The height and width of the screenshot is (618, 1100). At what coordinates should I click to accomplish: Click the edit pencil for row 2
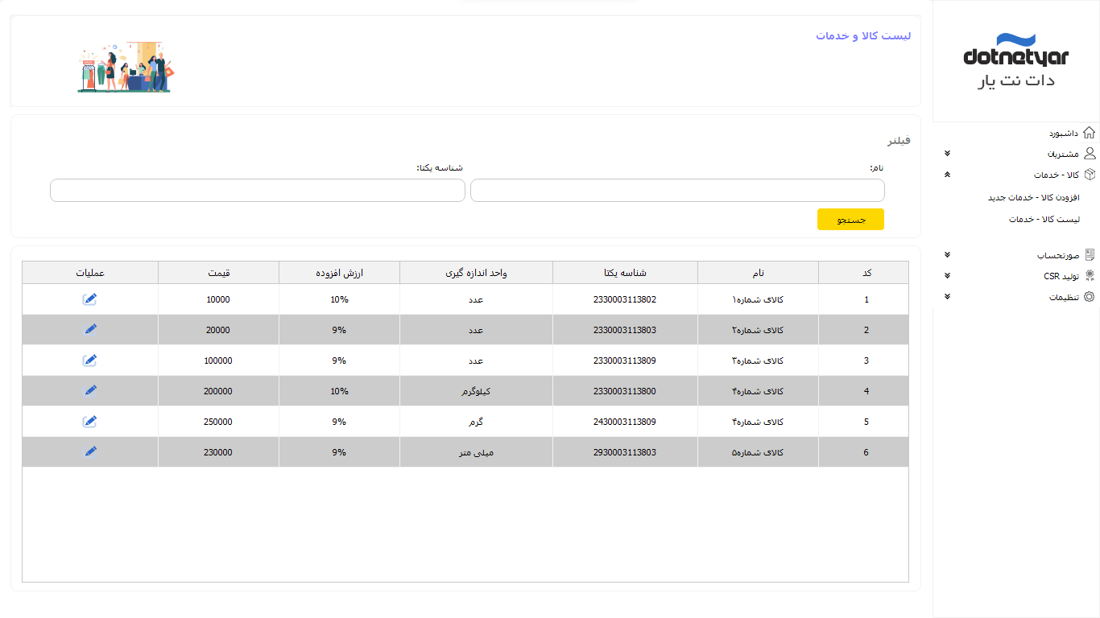[90, 329]
